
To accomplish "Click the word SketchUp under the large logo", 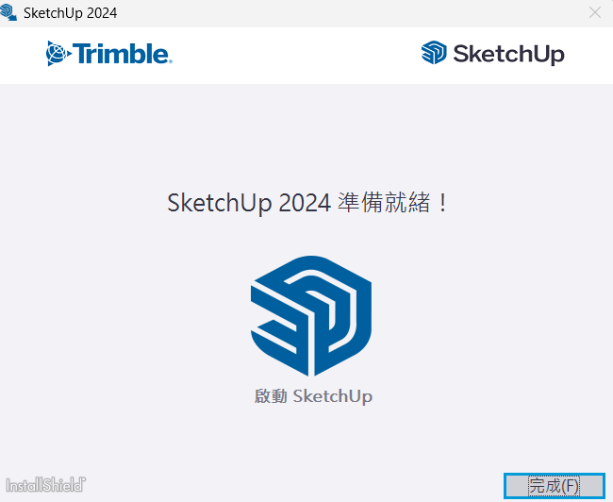I will coord(333,396).
